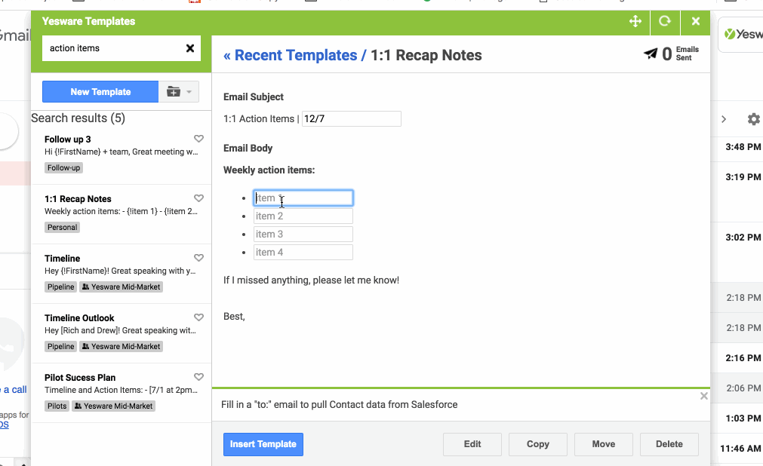Clear the 'action items' search text
The image size is (763, 466).
click(x=190, y=48)
